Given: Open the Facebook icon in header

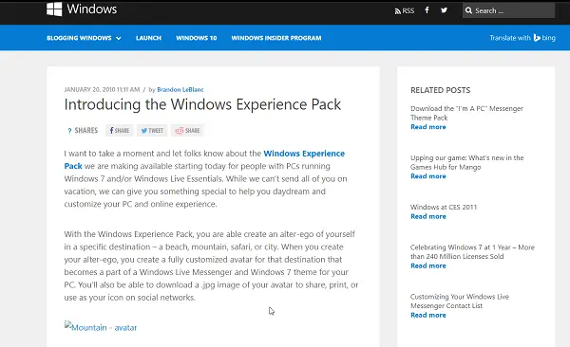Looking at the screenshot, I should point(427,10).
